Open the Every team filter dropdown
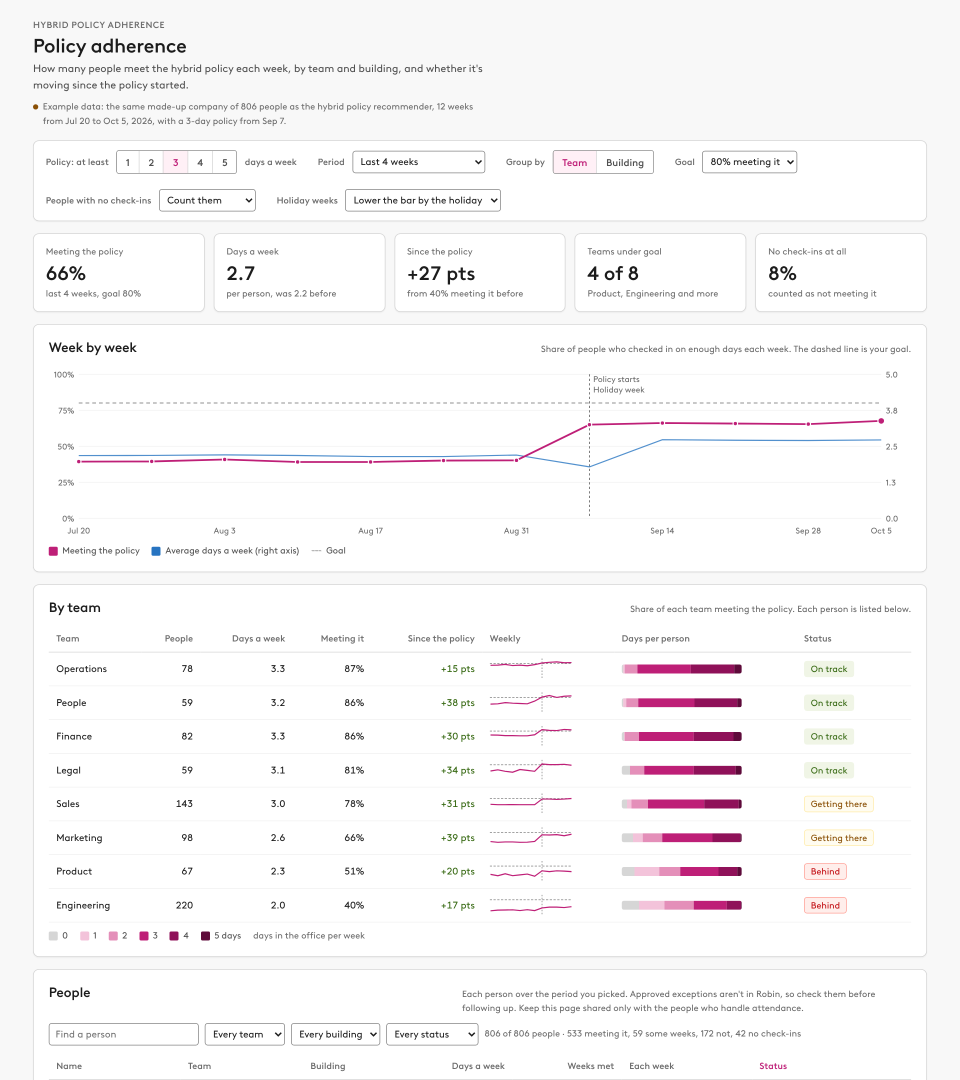 [244, 1034]
